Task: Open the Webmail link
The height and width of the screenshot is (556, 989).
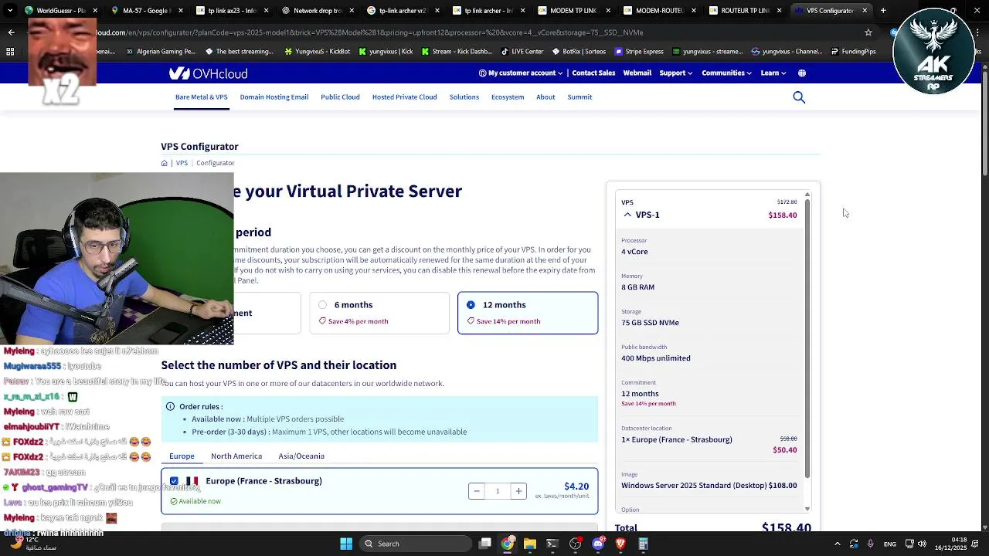Action: 637,73
